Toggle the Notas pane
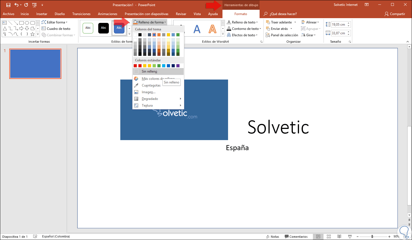This screenshot has width=412, height=240. pos(272,237)
